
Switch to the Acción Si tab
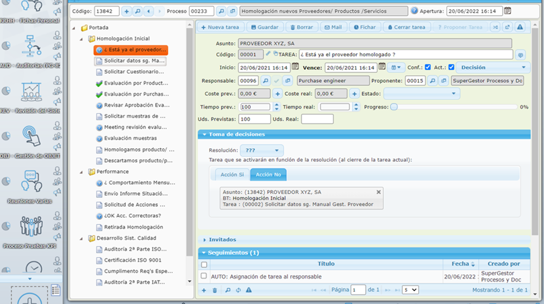pos(232,175)
